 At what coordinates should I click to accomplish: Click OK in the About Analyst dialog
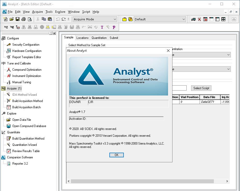tap(116, 155)
